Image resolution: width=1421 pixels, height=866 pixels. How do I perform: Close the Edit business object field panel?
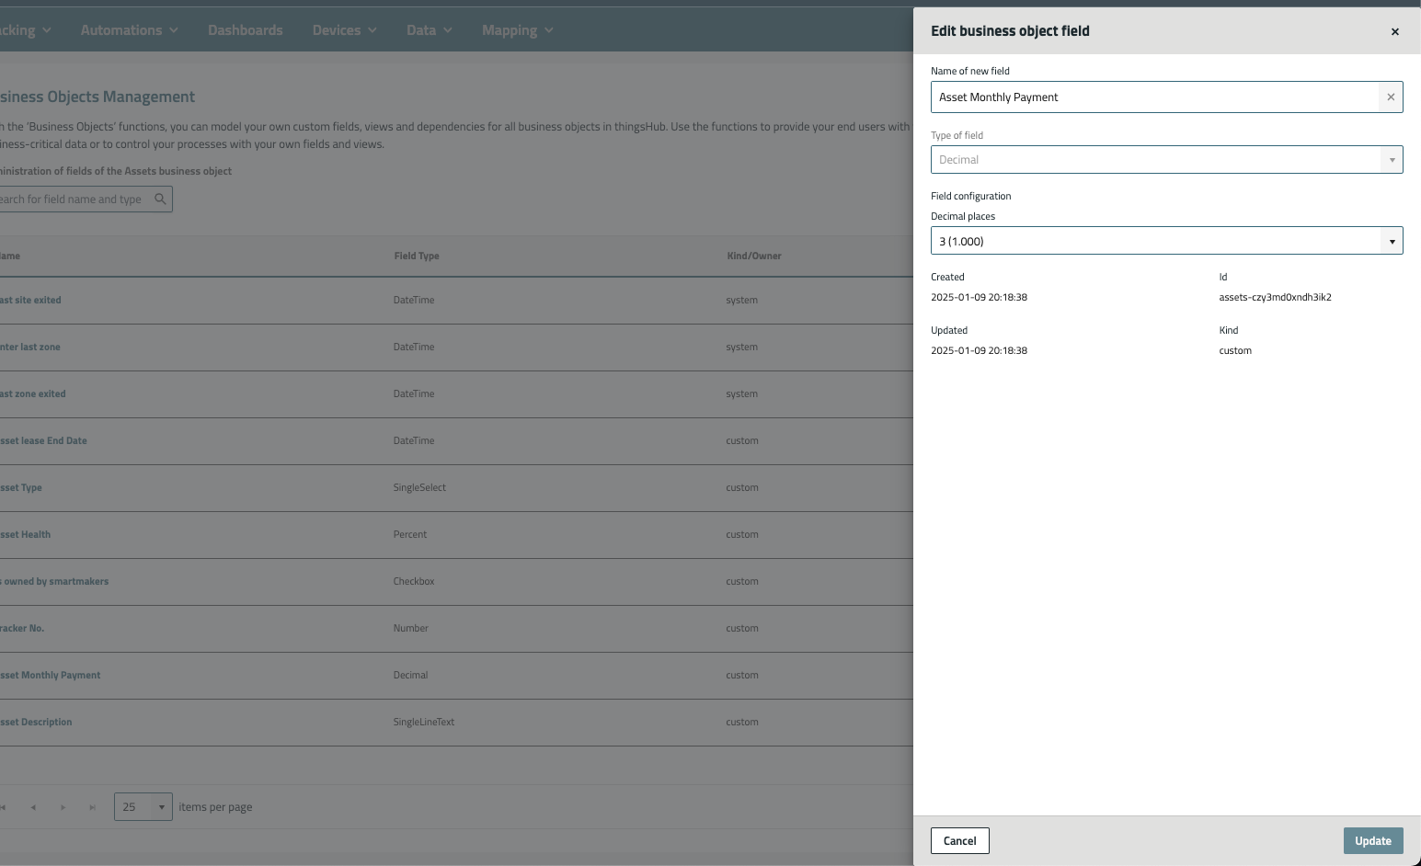point(1394,31)
